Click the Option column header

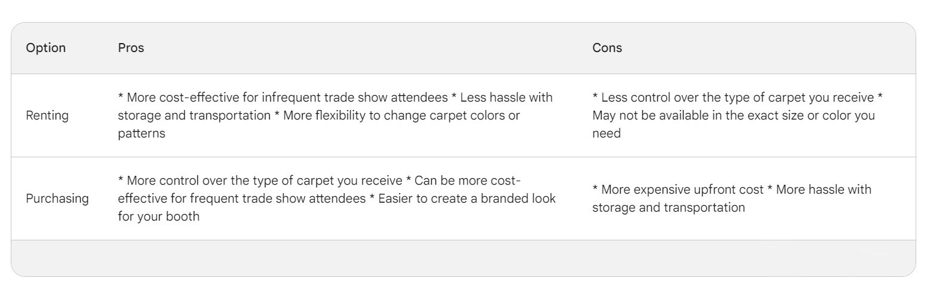[46, 48]
